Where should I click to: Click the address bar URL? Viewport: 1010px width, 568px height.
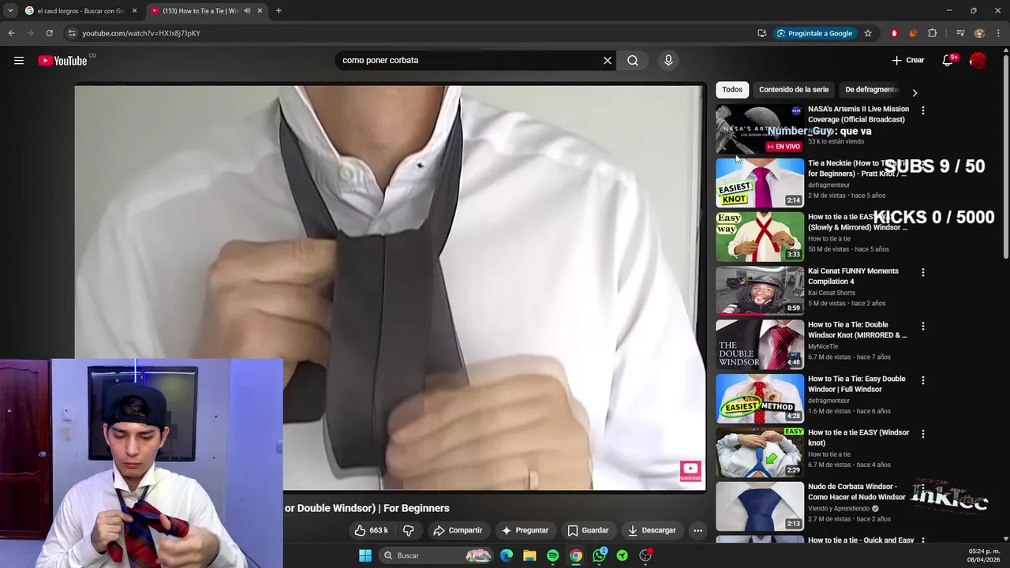(141, 33)
